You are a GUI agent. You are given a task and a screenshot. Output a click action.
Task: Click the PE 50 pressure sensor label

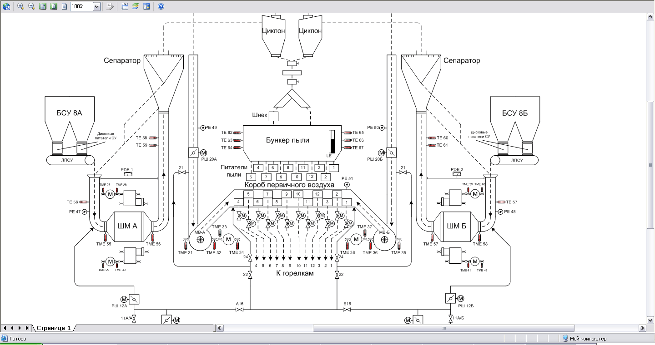tap(373, 128)
